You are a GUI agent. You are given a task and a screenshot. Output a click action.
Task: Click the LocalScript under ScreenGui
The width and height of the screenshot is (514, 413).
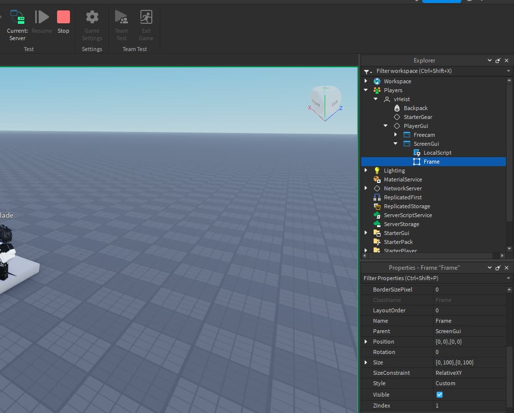[438, 152]
